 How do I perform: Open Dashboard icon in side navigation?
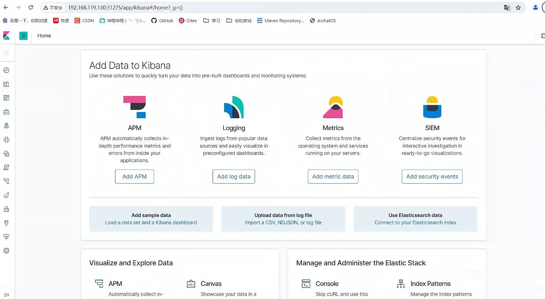tap(6, 98)
